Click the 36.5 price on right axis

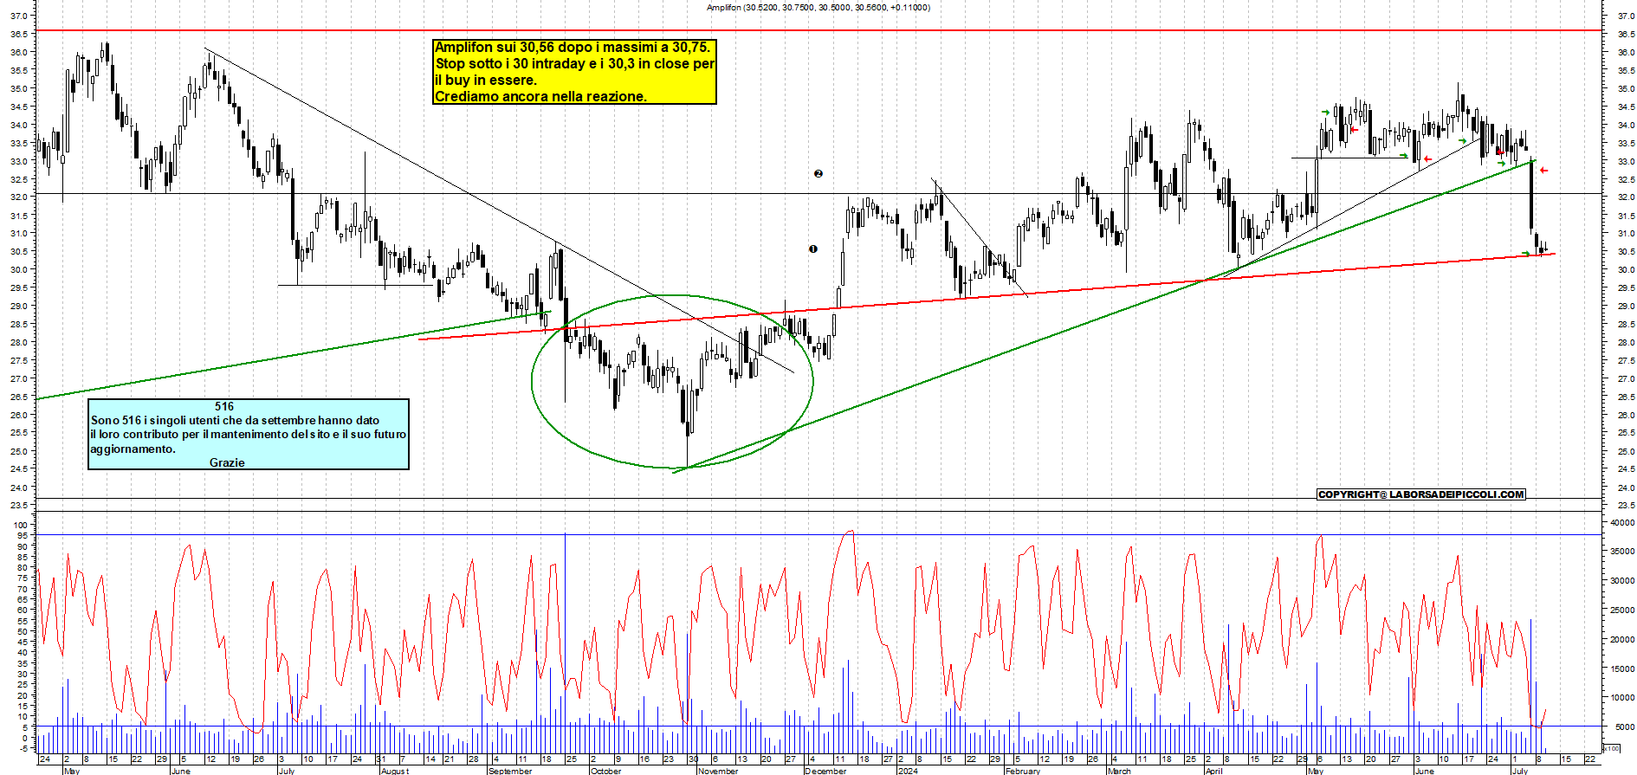click(1626, 34)
